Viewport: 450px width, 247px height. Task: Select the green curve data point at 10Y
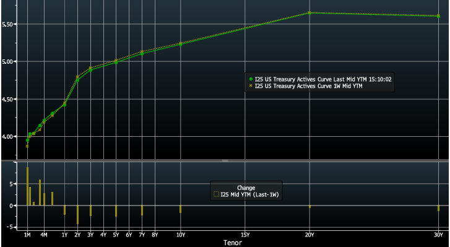coord(181,45)
